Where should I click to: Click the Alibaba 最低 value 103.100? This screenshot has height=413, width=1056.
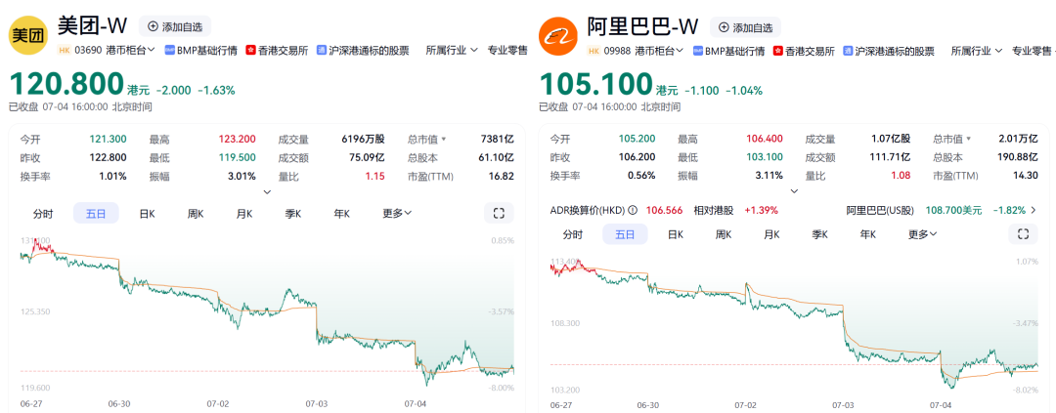pos(764,157)
